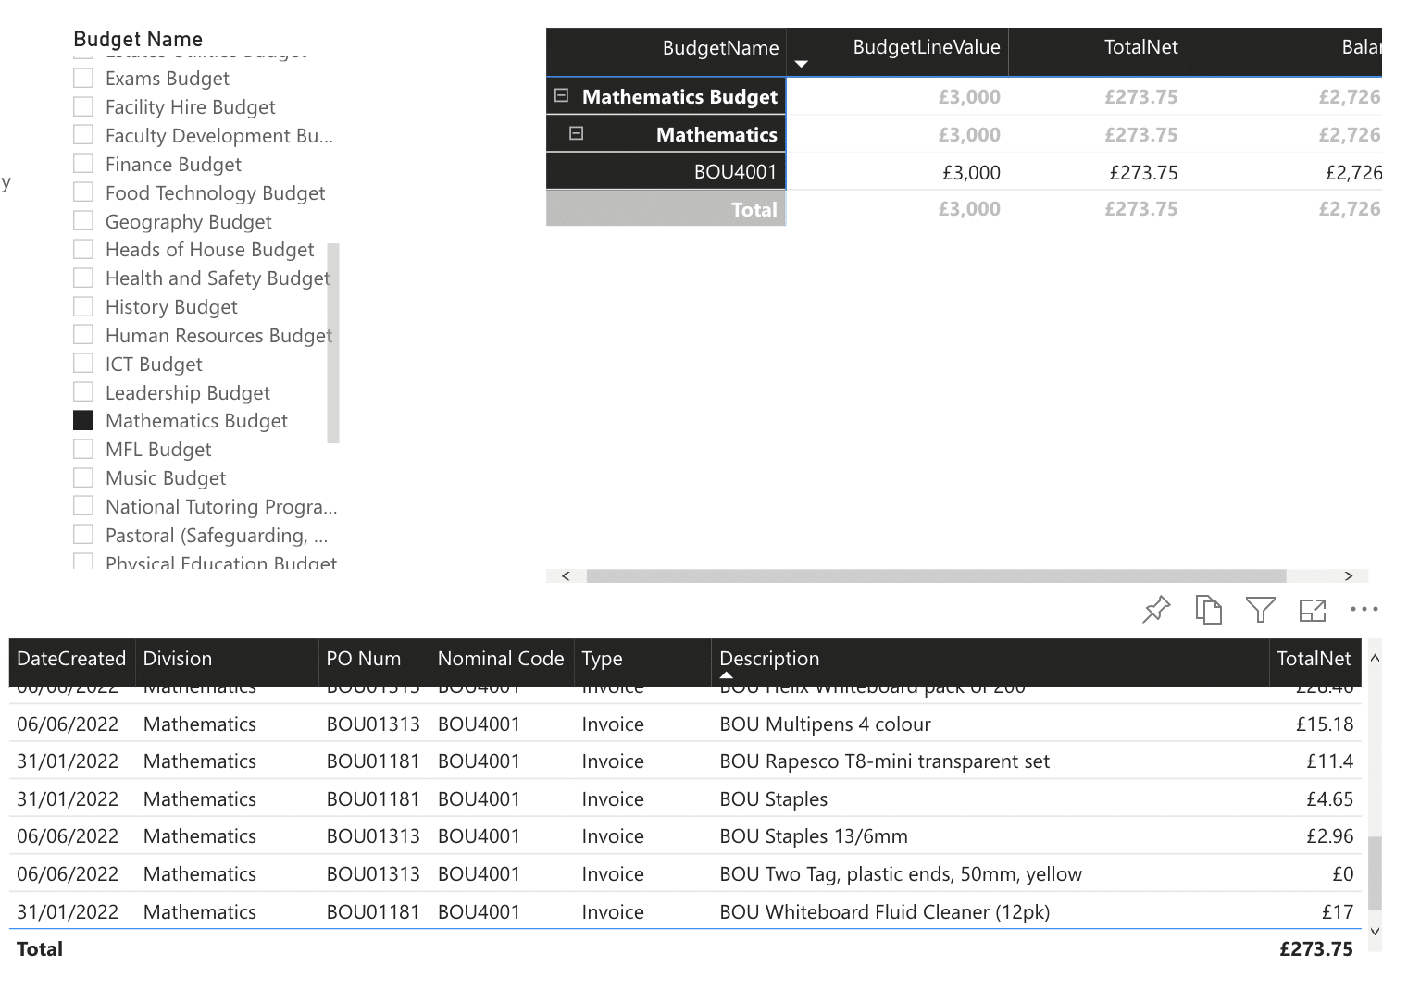Image resolution: width=1420 pixels, height=990 pixels.
Task: Uncheck the Mathematics Budget checkbox
Action: pos(83,420)
